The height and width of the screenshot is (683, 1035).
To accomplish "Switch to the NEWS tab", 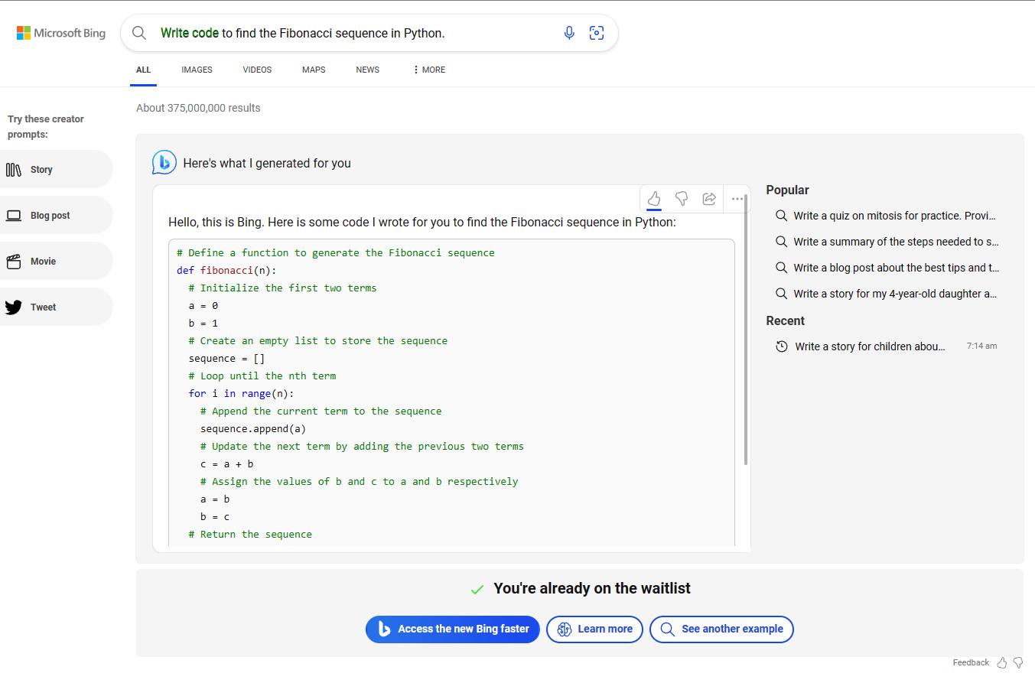I will tap(367, 70).
